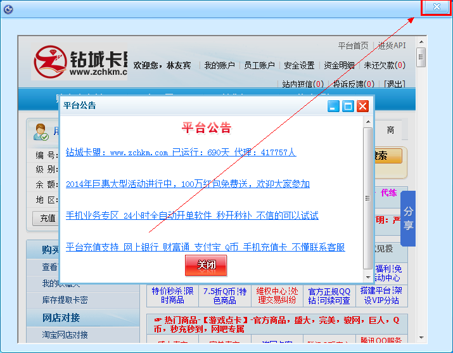Click the 充值 button
The image size is (453, 353).
tap(46, 219)
